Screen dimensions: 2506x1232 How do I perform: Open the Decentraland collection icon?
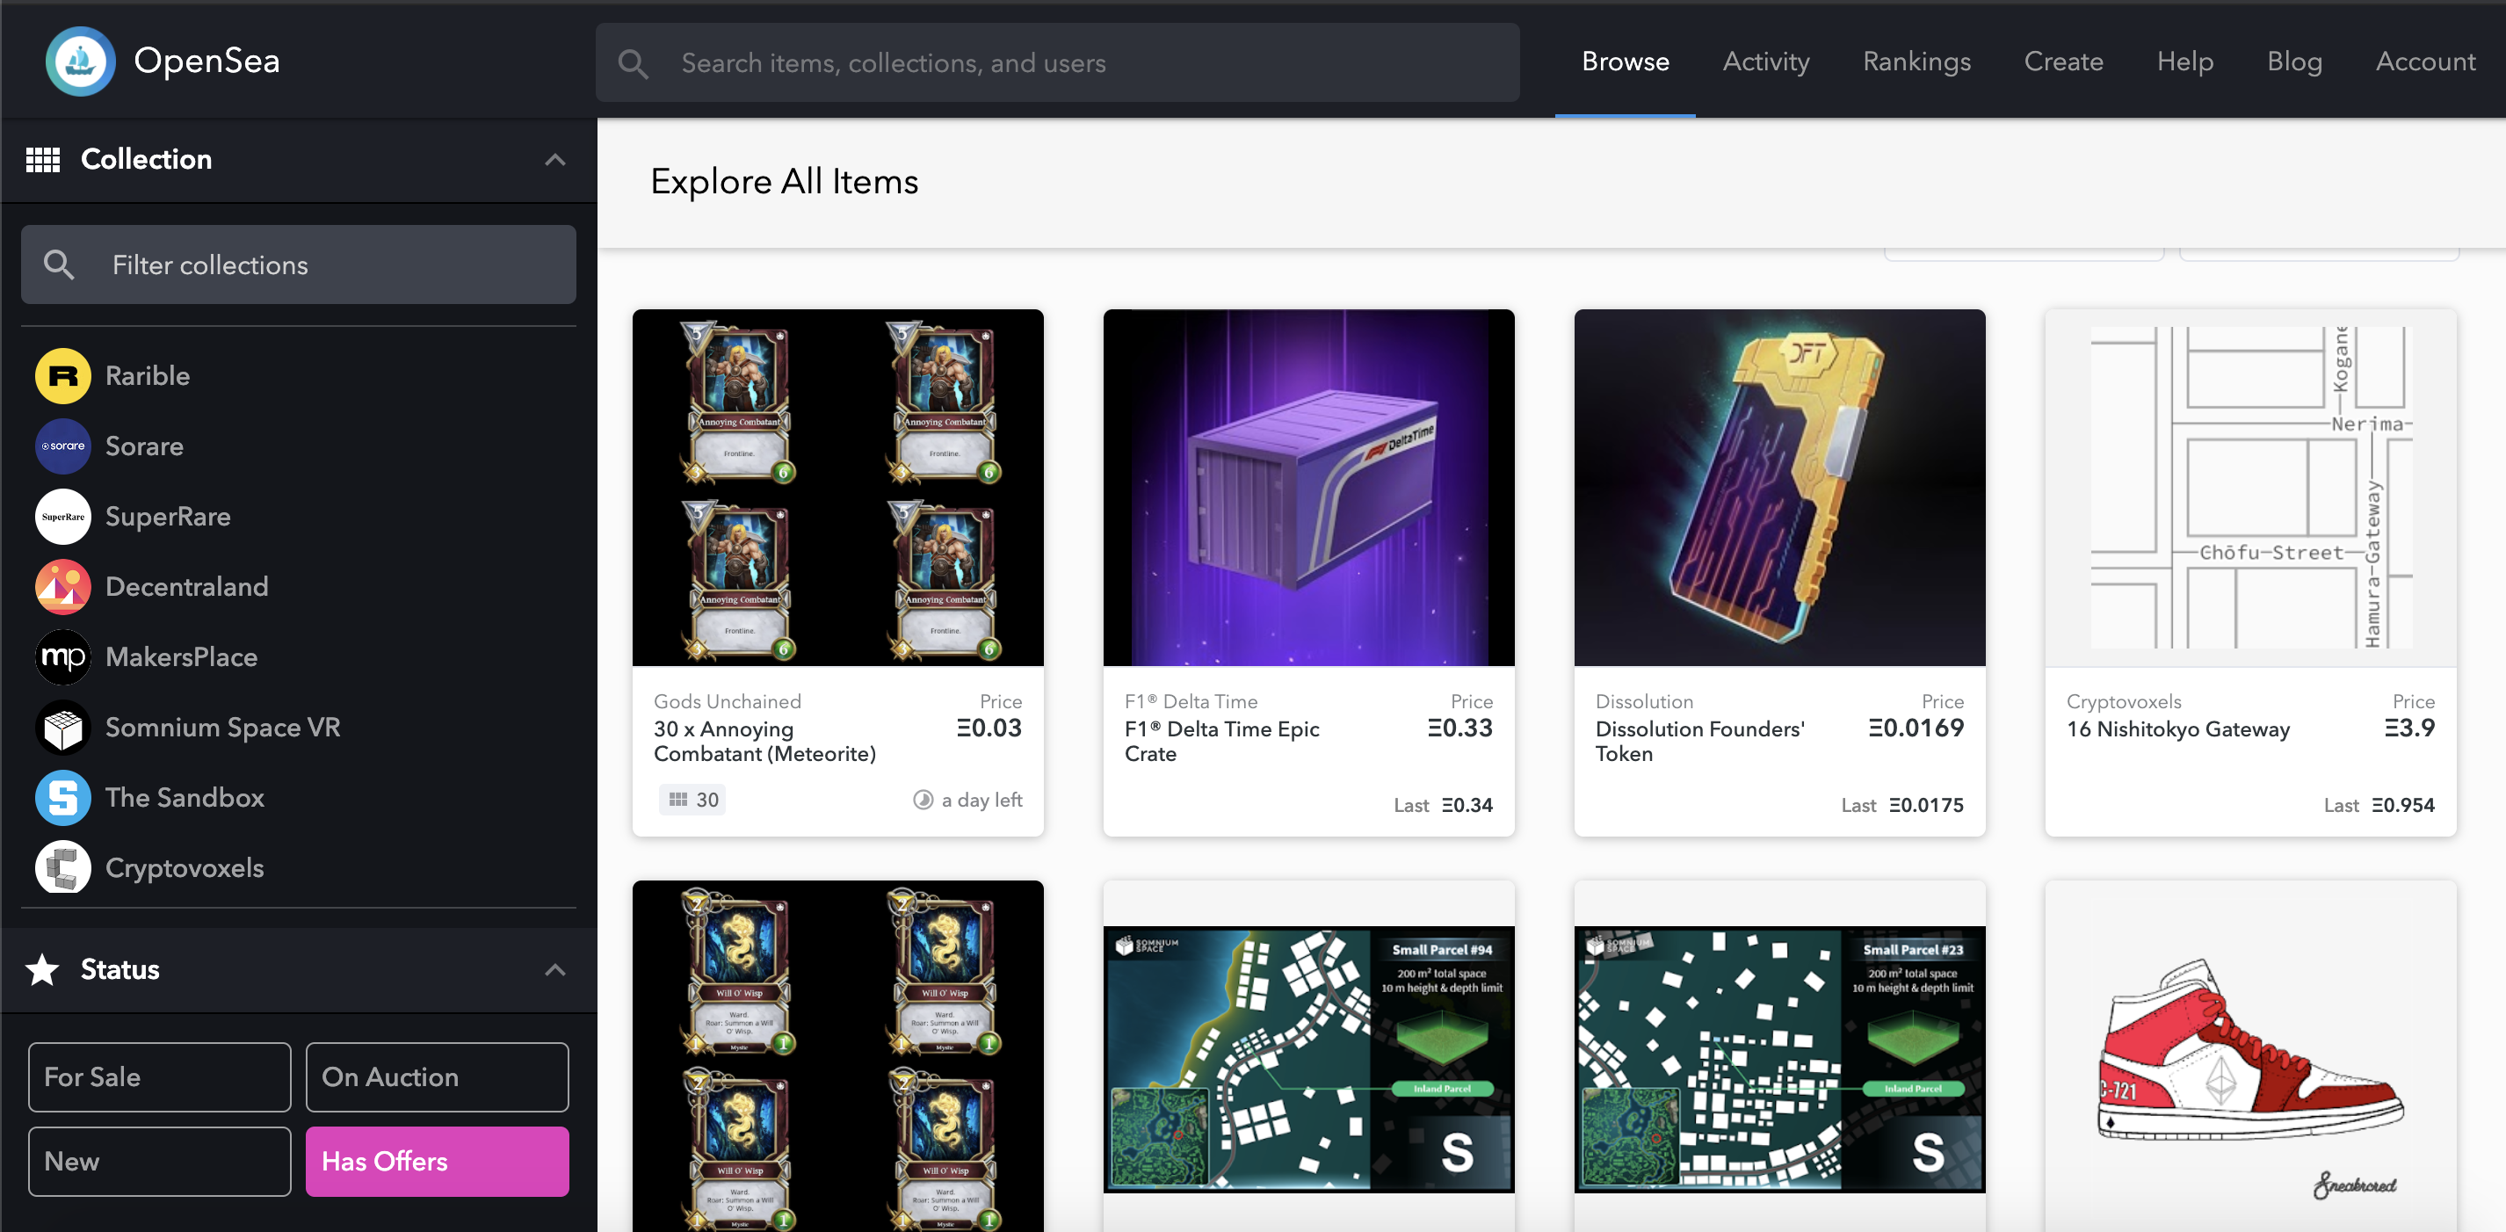pyautogui.click(x=63, y=587)
